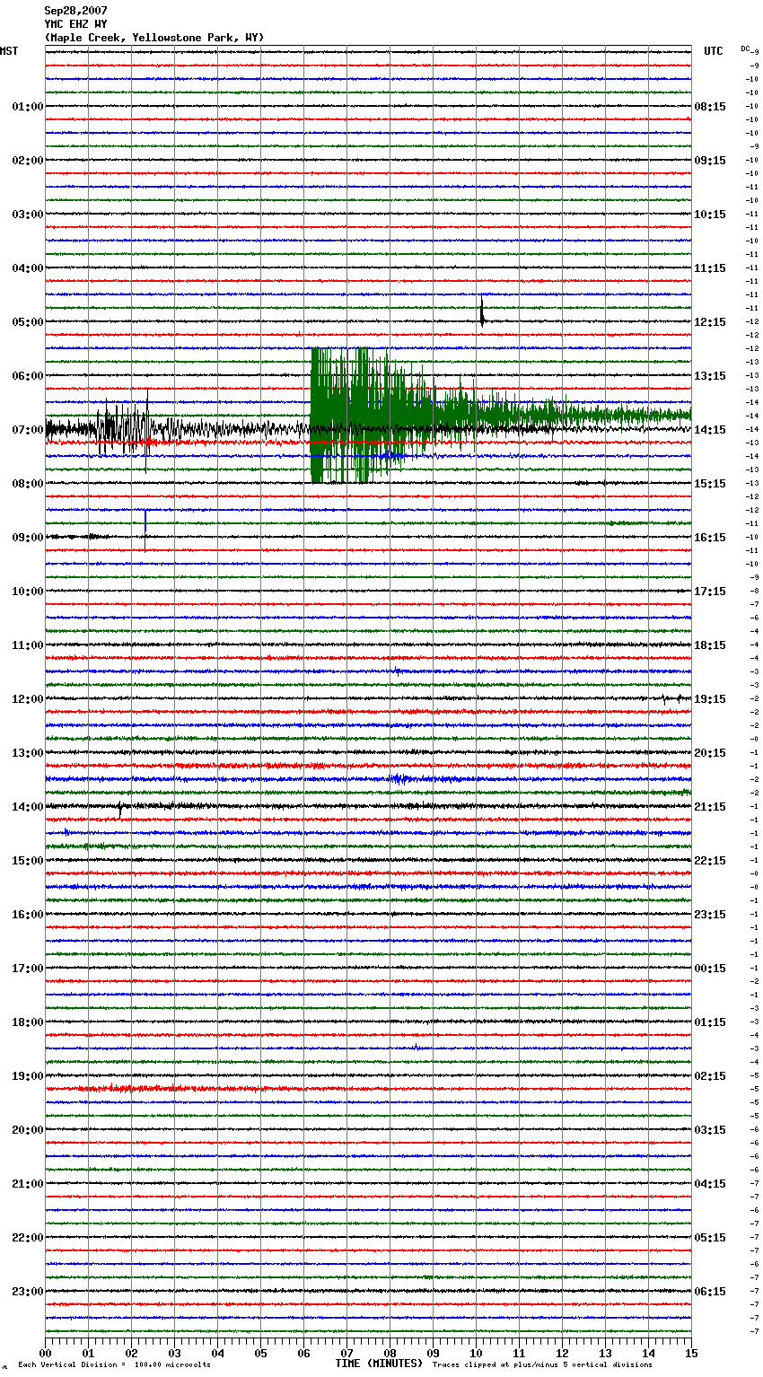Click the "15:15" UTC time label
This screenshot has width=763, height=1377.
click(710, 484)
